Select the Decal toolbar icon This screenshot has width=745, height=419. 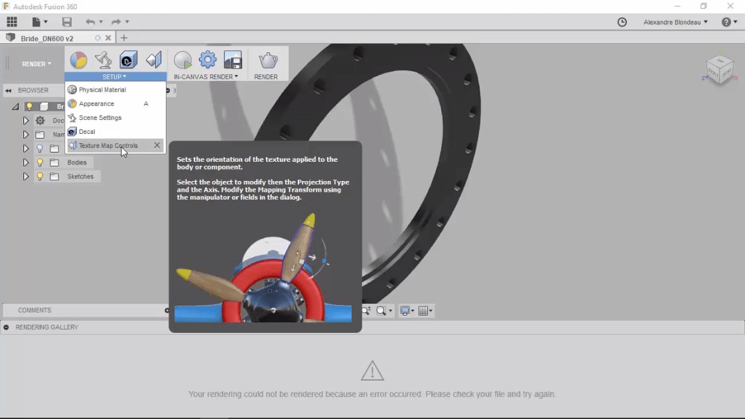click(128, 60)
